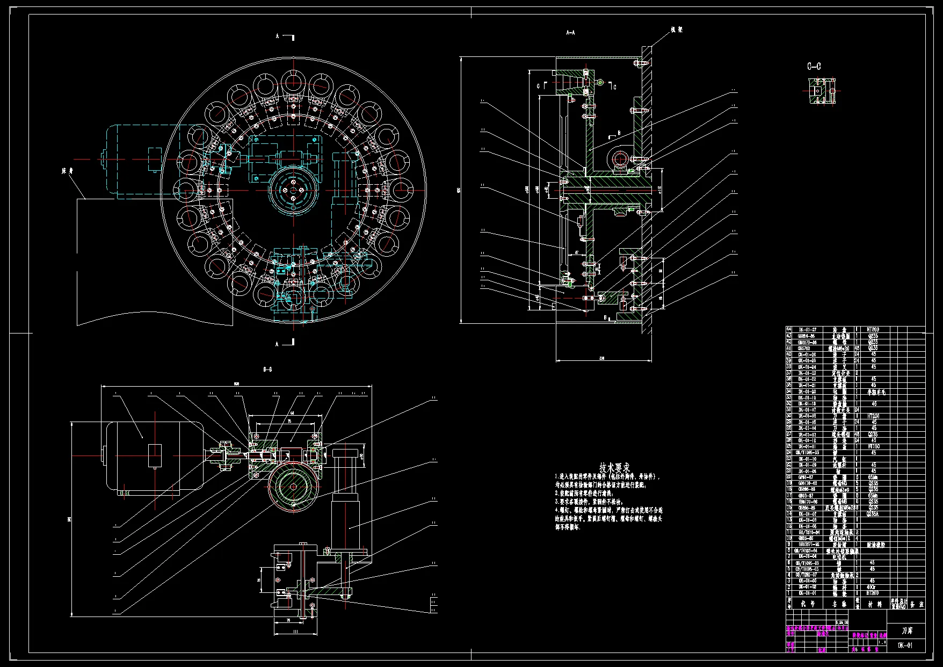Select part code DK-01-27 in parts list
Image resolution: width=943 pixels, height=667 pixels.
pyautogui.click(x=808, y=330)
